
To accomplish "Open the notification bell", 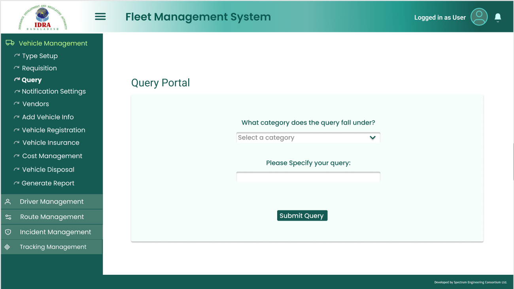I will click(x=498, y=17).
